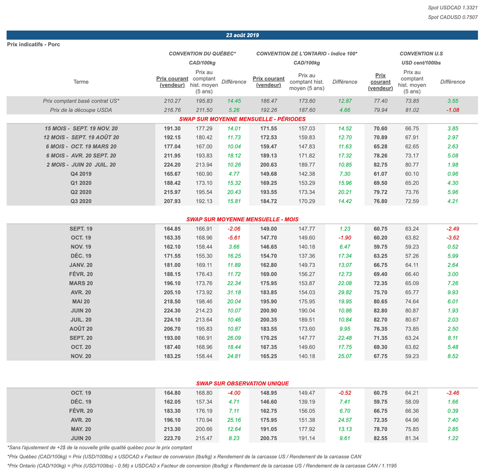Open underlined Prix courant (vendeur) under Québec
This screenshot has height=475, width=488.
[x=172, y=82]
